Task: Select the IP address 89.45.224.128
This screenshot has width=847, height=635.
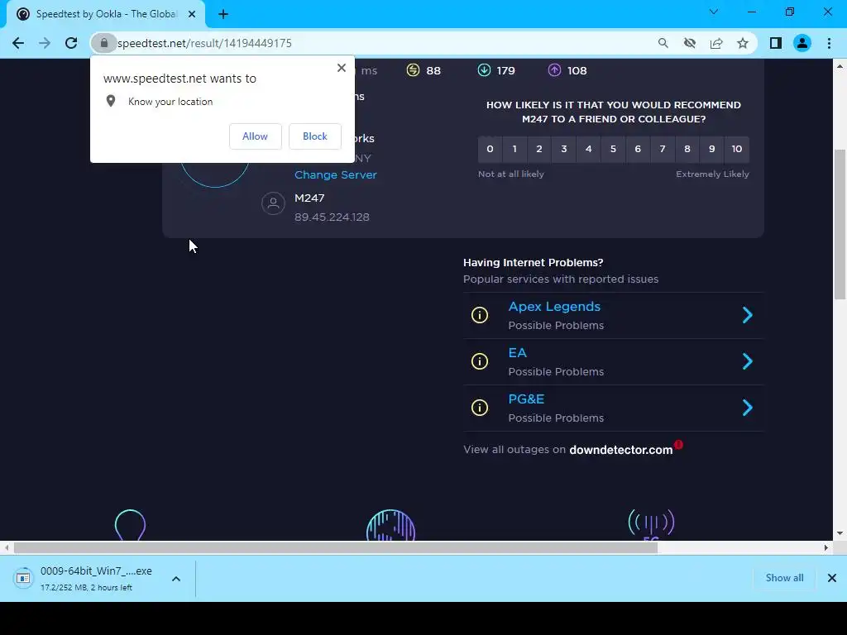Action: click(332, 217)
